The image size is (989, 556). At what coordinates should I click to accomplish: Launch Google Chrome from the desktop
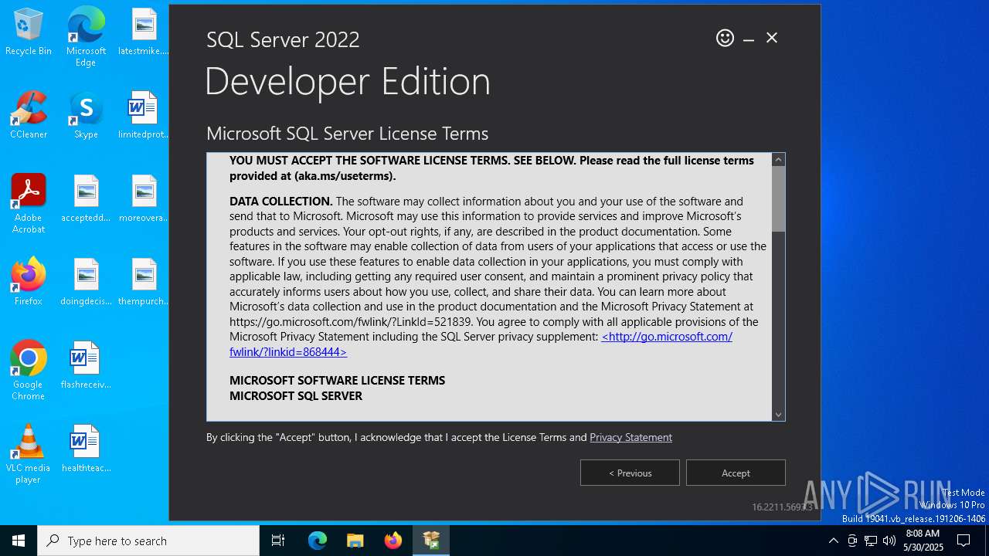point(29,371)
